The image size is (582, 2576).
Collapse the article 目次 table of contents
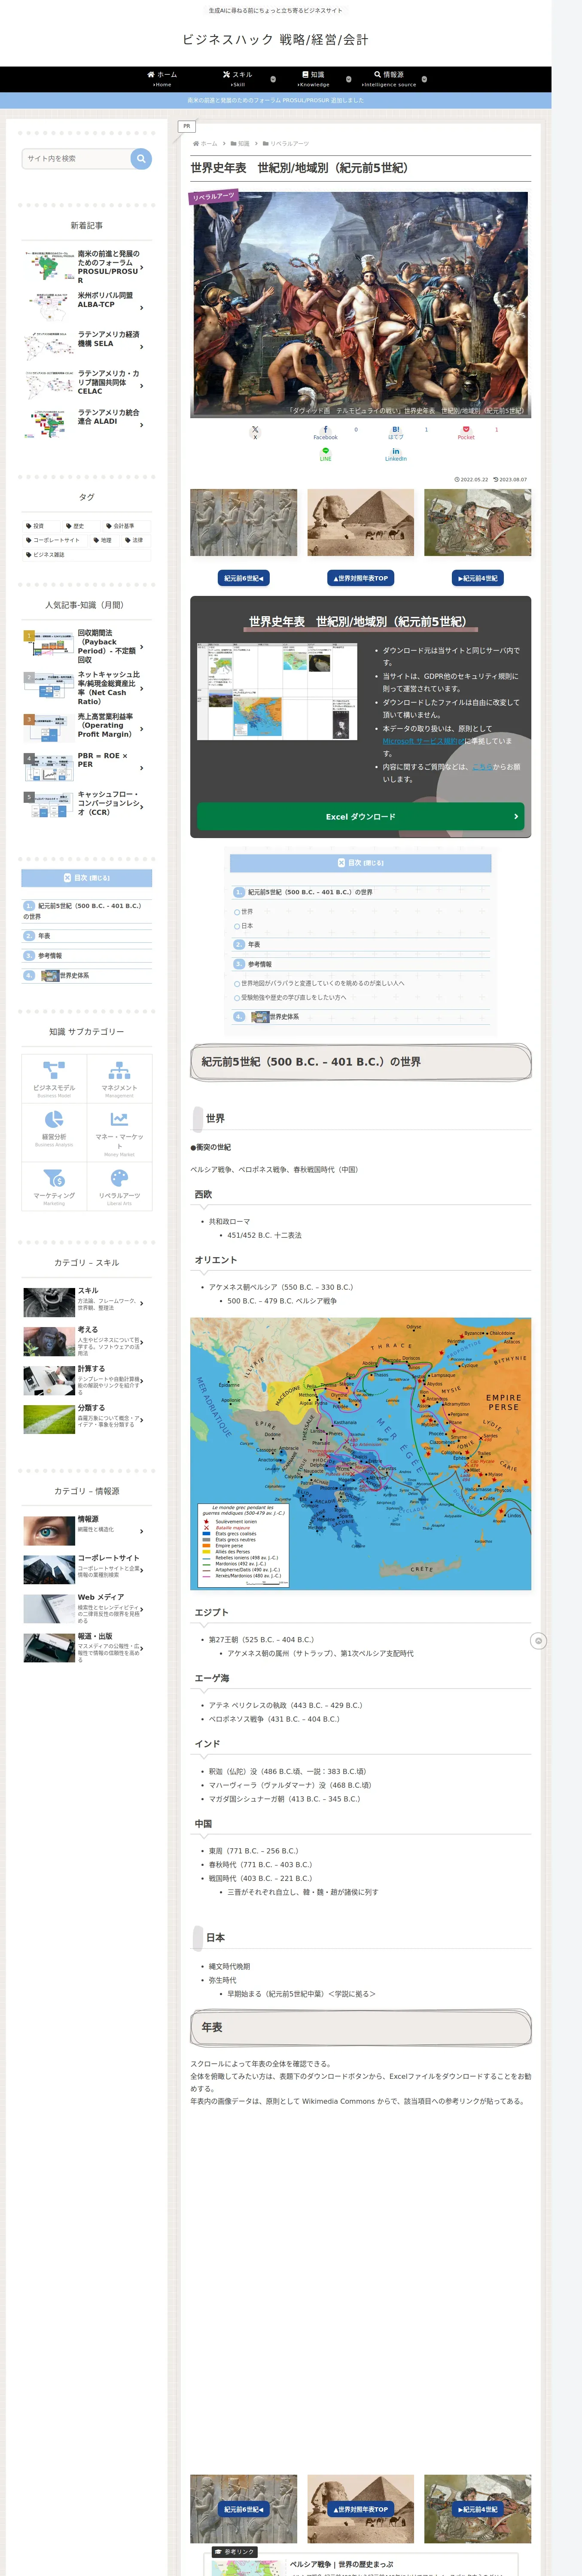pos(360,863)
